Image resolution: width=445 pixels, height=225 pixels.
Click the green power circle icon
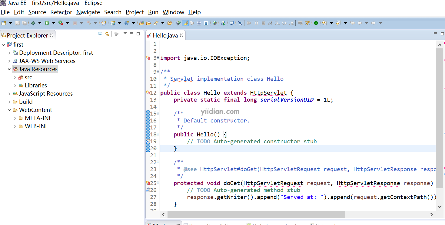coord(316,23)
